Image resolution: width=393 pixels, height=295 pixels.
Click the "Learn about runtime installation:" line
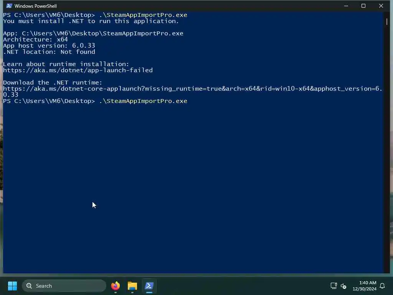tap(66, 64)
